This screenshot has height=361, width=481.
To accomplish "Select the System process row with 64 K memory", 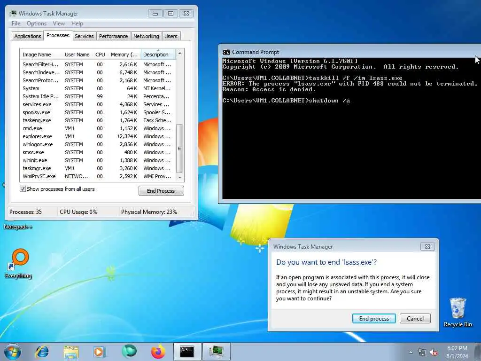I will click(x=98, y=88).
